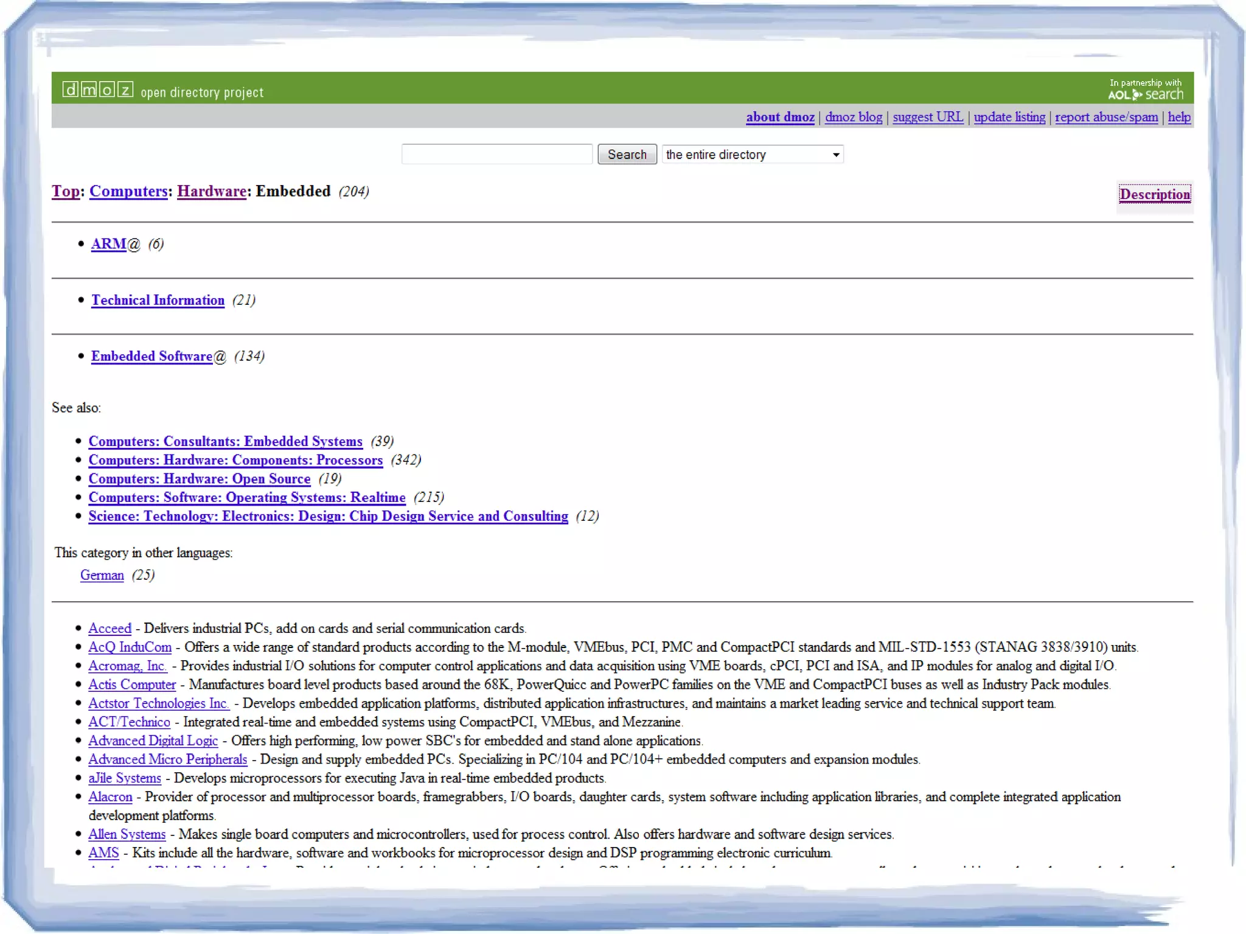
Task: Open the about dmoz link
Action: click(780, 117)
